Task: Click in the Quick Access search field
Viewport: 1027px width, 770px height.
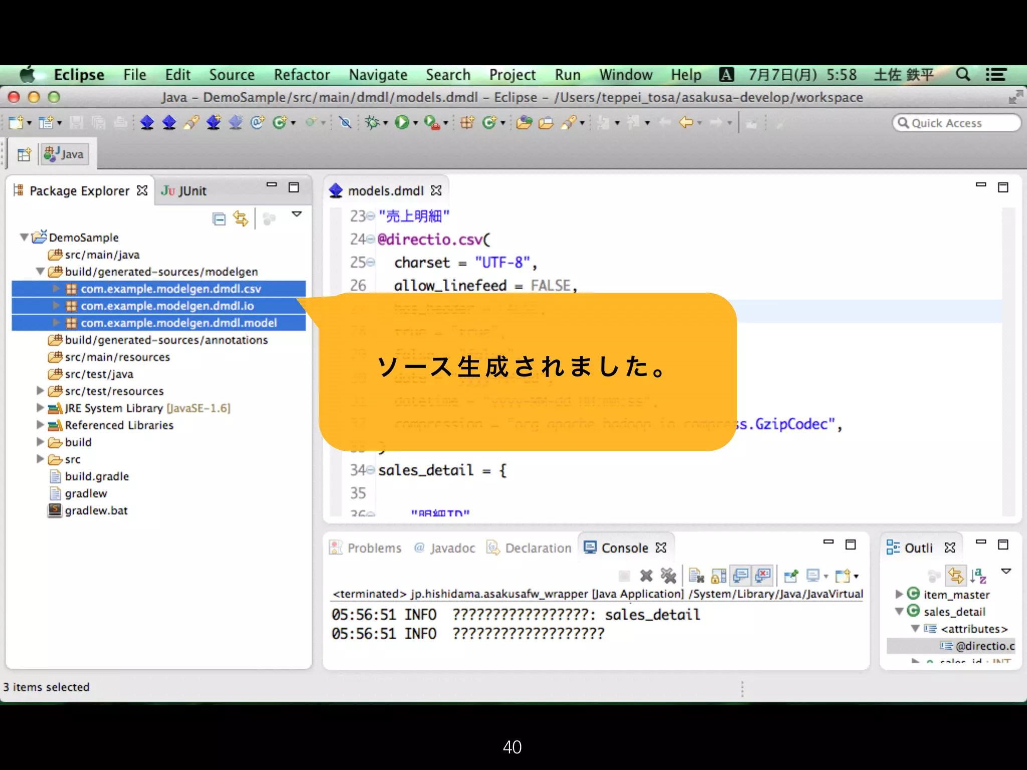Action: coord(956,123)
